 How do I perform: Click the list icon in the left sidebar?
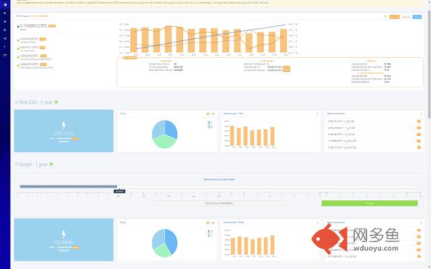click(5, 13)
